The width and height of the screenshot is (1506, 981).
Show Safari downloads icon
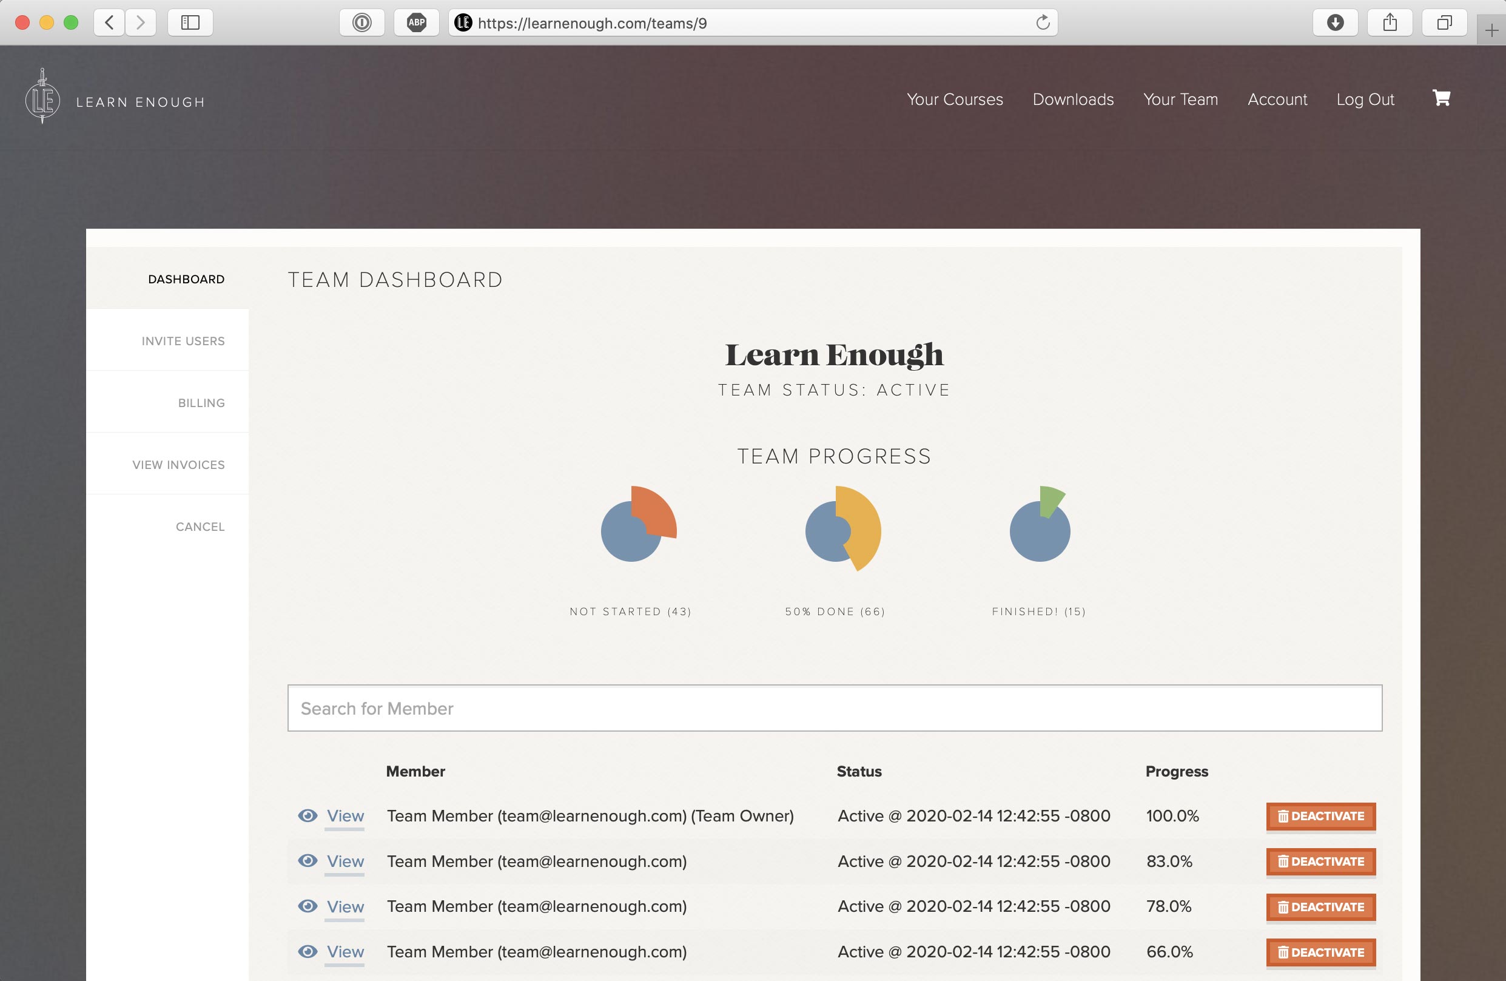[x=1335, y=23]
